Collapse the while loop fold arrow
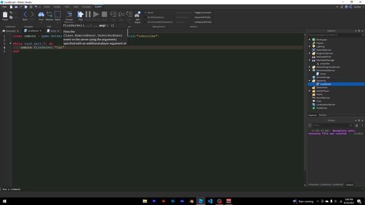Viewport: 365px width, 205px height. [10, 43]
